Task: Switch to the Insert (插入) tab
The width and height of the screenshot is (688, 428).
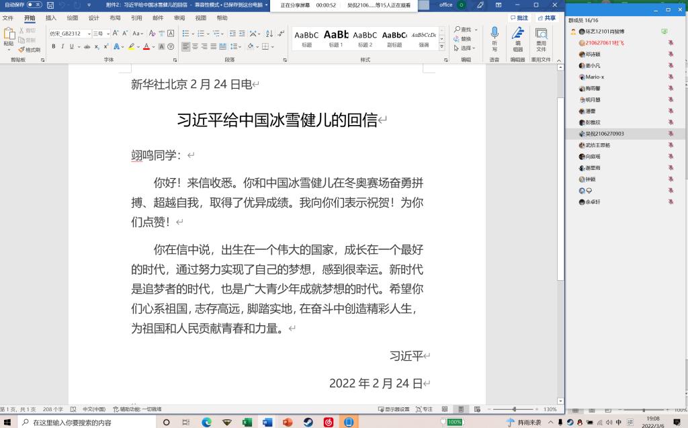Action: 51,18
